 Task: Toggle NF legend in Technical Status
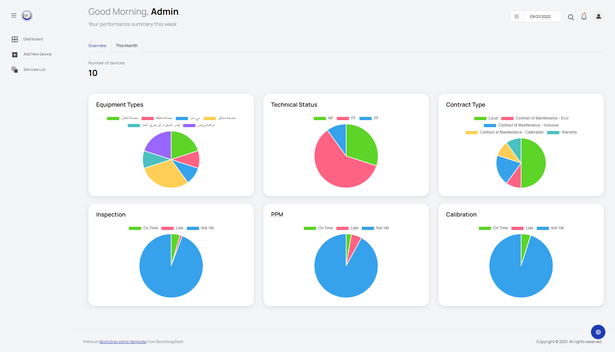324,118
